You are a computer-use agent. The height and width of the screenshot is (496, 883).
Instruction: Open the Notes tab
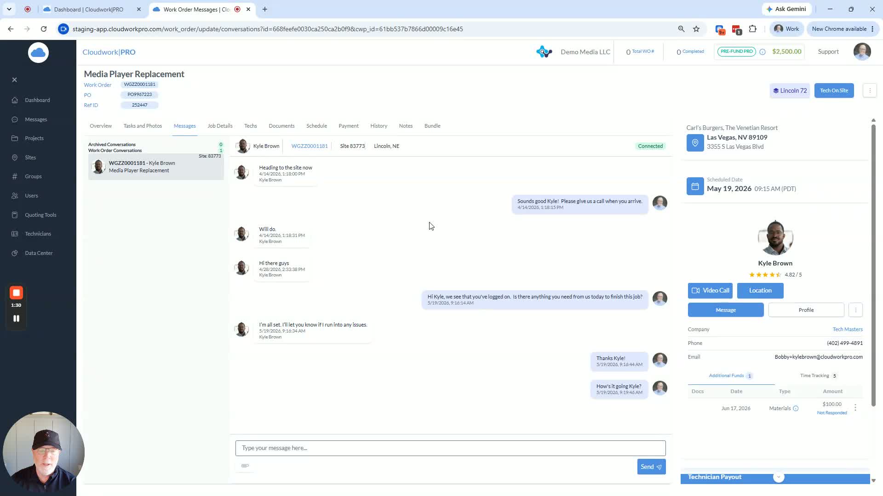click(406, 126)
